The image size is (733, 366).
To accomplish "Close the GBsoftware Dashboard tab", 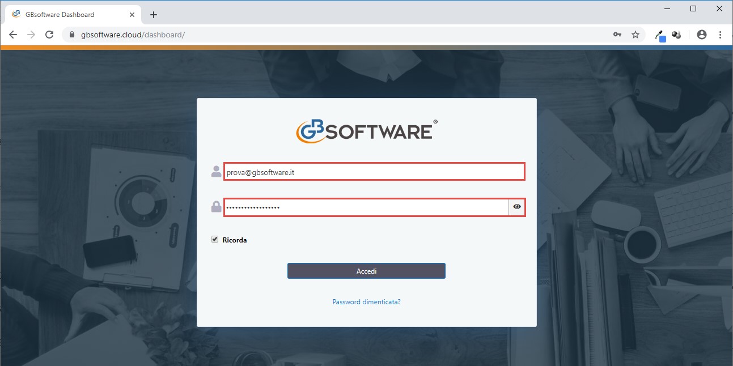I will click(x=132, y=15).
